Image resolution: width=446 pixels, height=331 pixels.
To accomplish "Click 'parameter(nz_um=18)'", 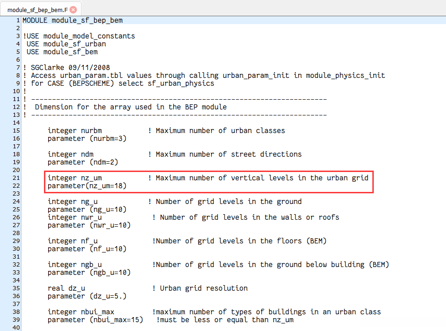I will pyautogui.click(x=87, y=186).
